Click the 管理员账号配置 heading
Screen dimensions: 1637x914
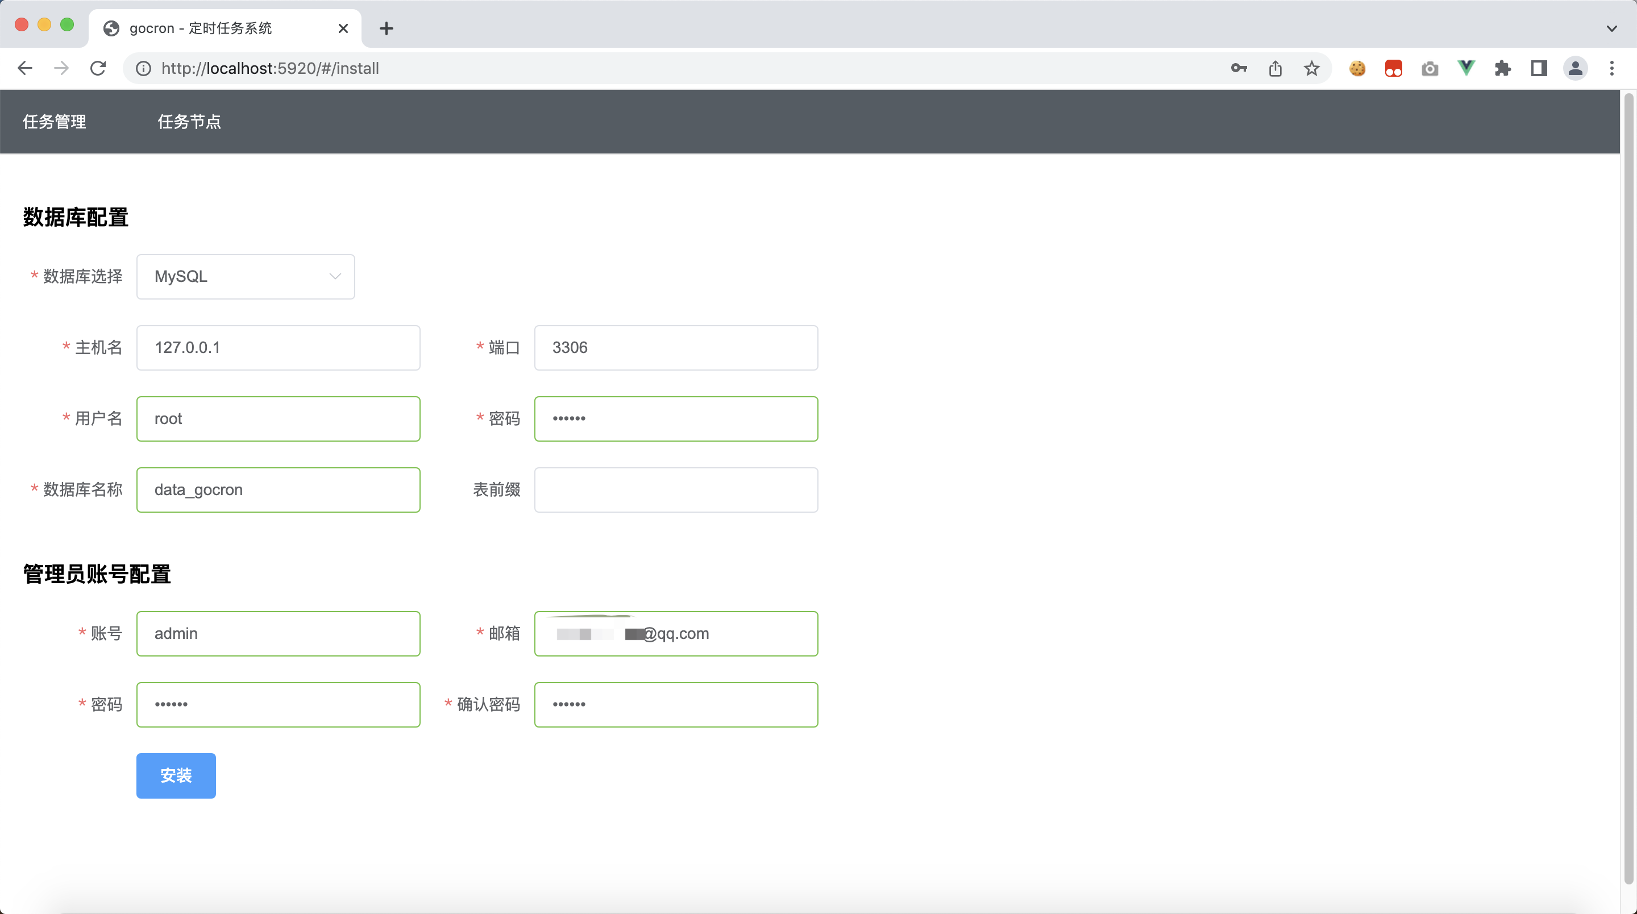click(x=97, y=575)
